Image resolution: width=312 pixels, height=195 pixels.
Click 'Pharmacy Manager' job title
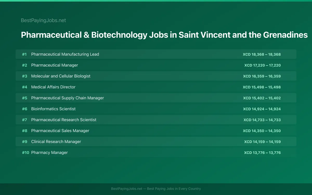coord(49,153)
